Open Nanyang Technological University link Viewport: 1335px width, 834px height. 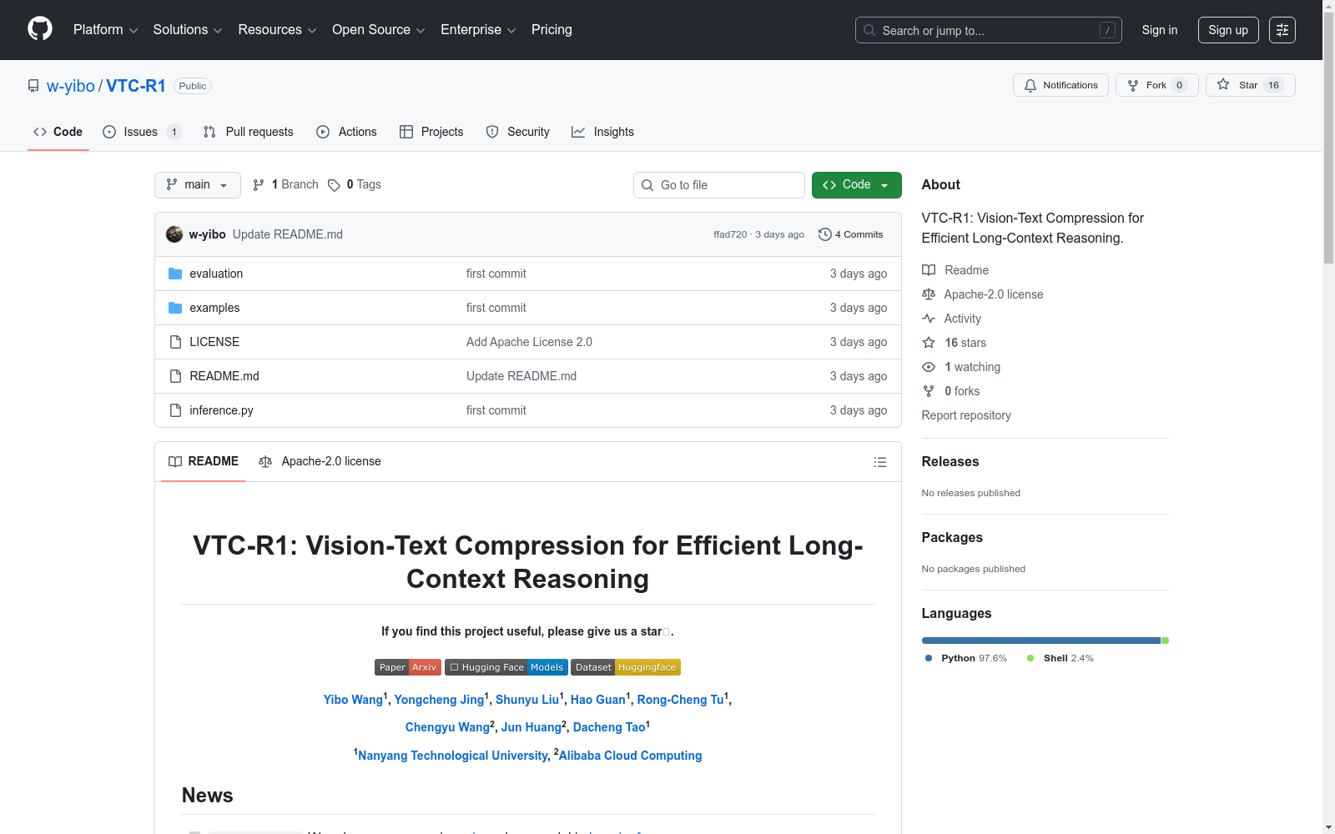click(x=453, y=756)
